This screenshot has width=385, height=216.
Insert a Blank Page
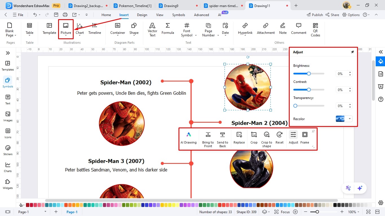(x=10, y=30)
